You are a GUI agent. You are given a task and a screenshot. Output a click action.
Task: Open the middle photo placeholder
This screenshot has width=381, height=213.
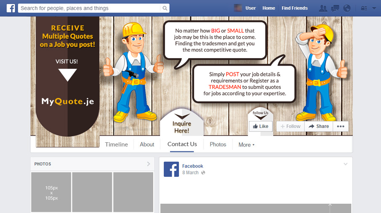92,192
